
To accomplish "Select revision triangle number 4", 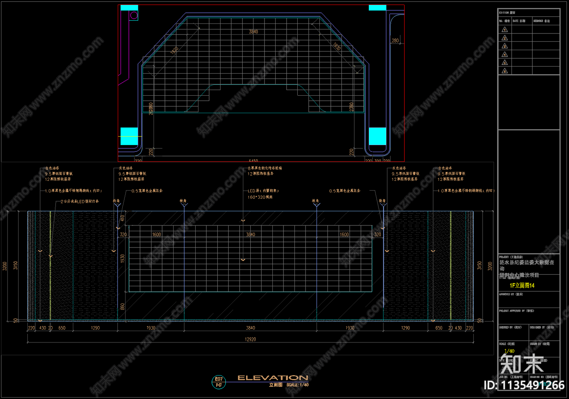I will tap(505, 54).
